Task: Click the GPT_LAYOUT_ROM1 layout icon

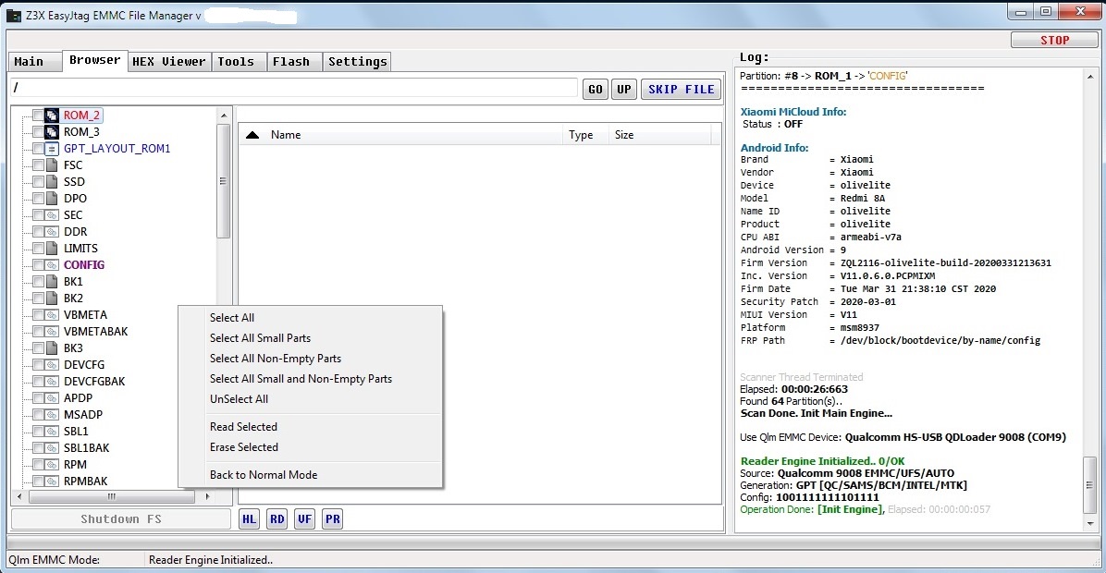Action: click(x=52, y=149)
